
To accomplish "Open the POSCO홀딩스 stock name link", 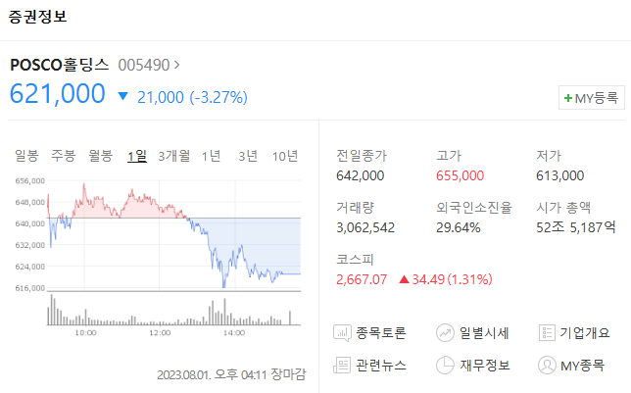I will (x=60, y=66).
